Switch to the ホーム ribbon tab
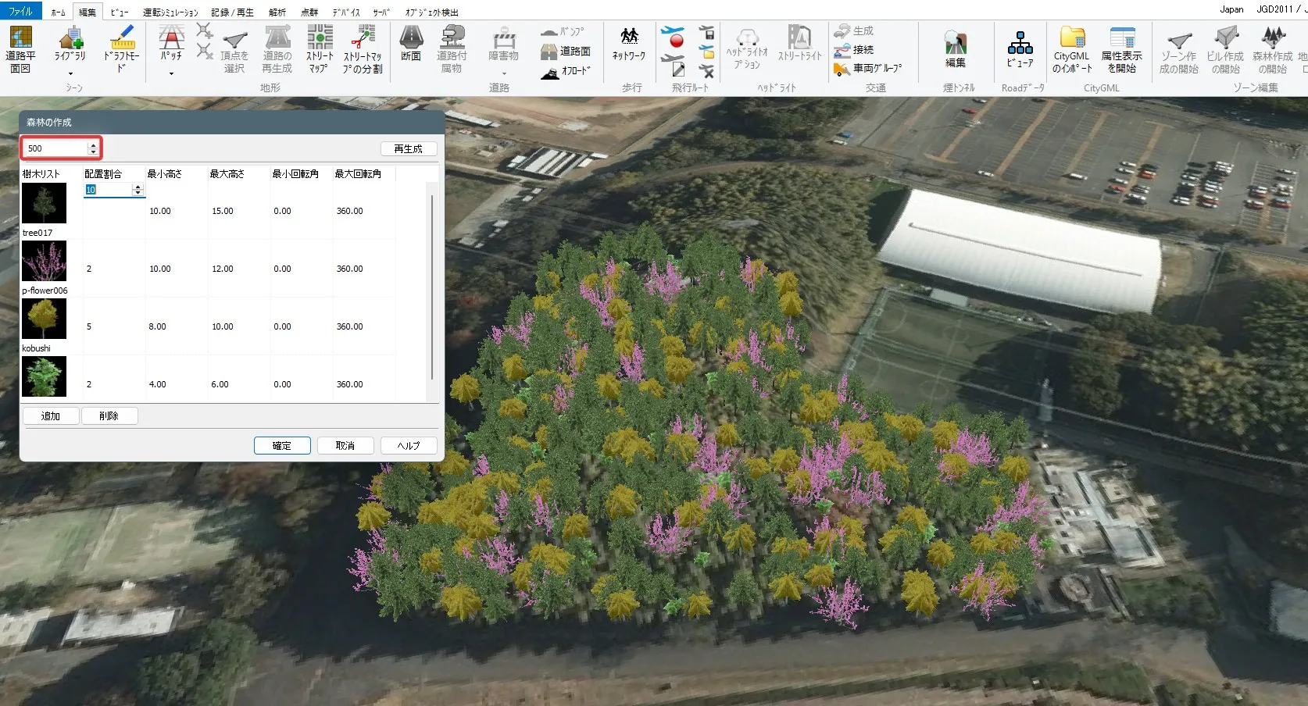 pyautogui.click(x=59, y=12)
